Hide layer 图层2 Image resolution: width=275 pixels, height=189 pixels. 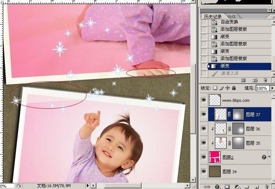(203, 157)
